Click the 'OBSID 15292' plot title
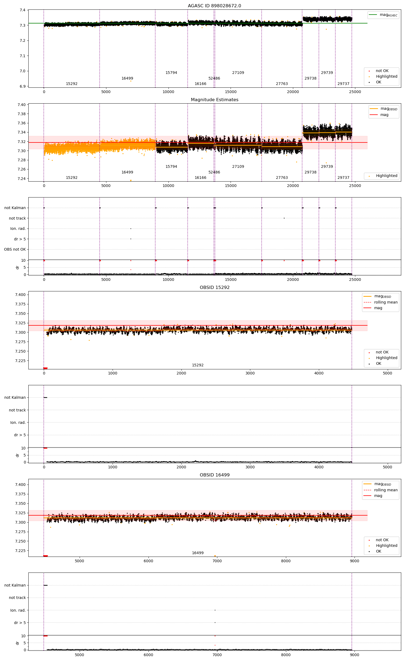Viewport: 405px width, 661px height. pyautogui.click(x=214, y=287)
